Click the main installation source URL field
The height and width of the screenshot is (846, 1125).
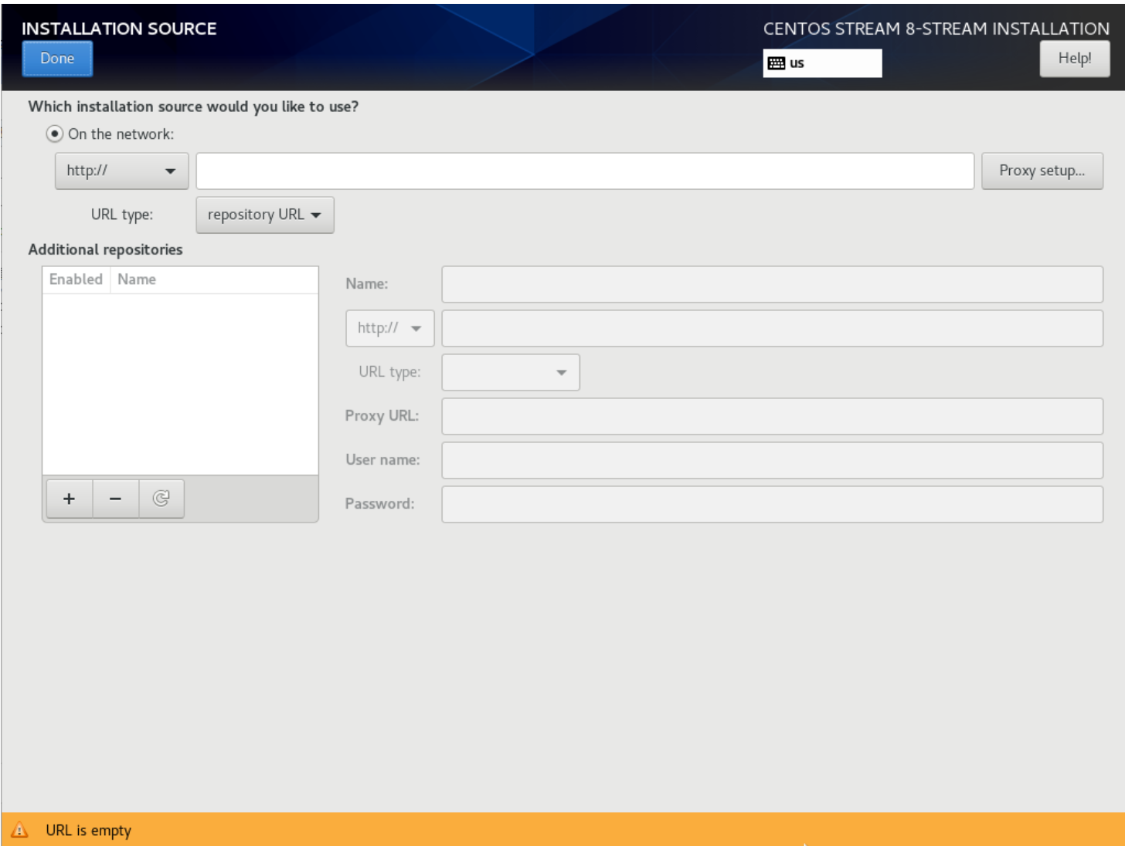pos(584,171)
